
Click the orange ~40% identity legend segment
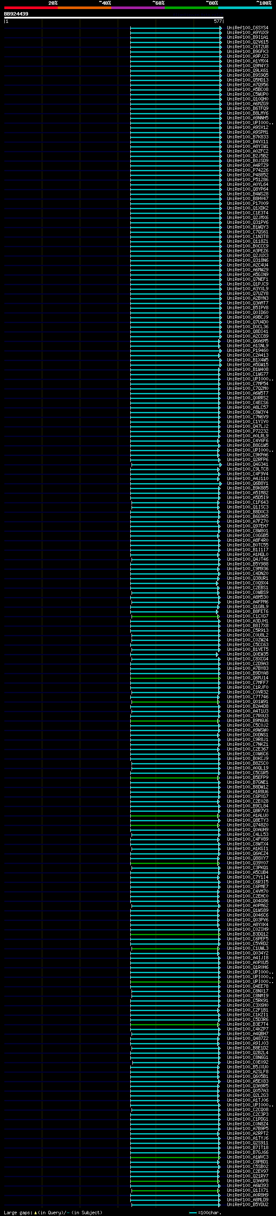coord(85,8)
